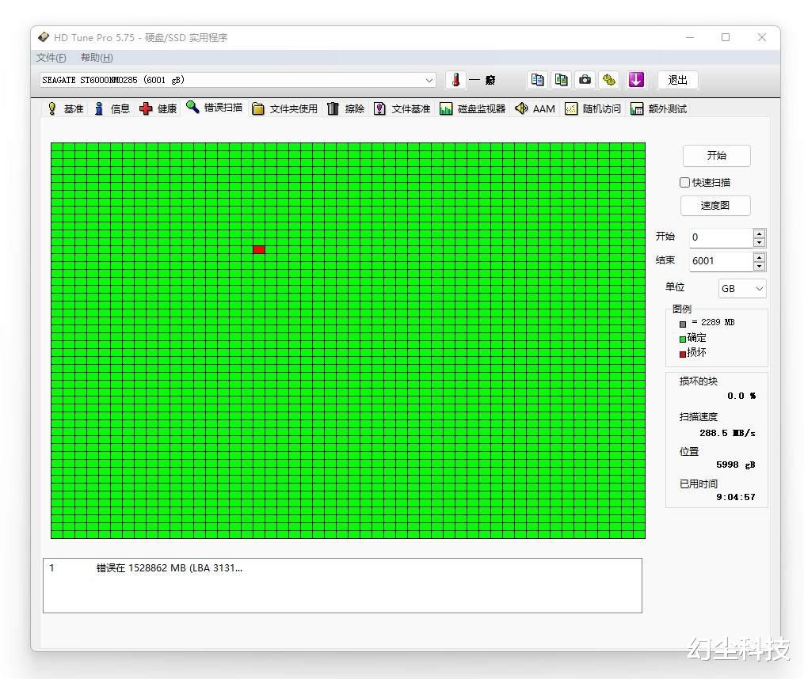The height and width of the screenshot is (679, 804).
Task: Click the camera save screenshot icon
Action: pyautogui.click(x=585, y=80)
